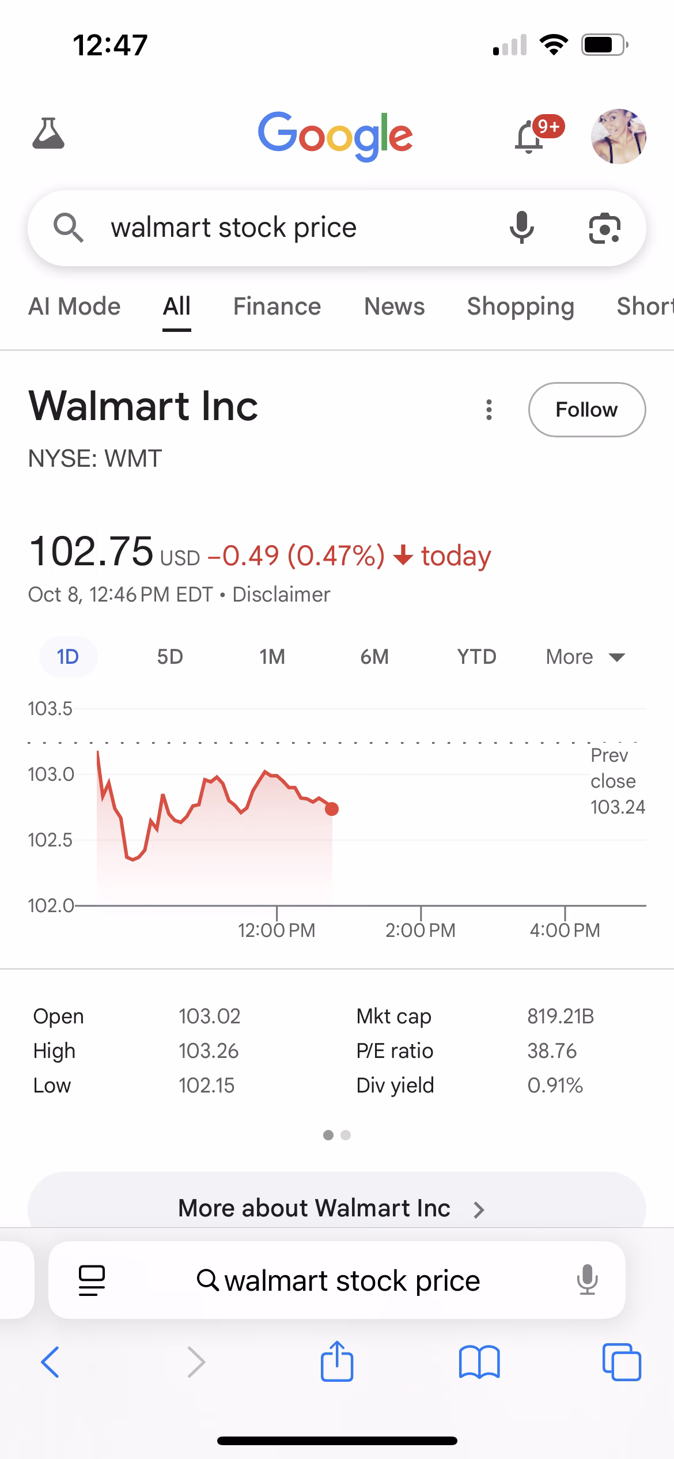Open Google Lens camera search
The height and width of the screenshot is (1459, 674).
pos(604,228)
